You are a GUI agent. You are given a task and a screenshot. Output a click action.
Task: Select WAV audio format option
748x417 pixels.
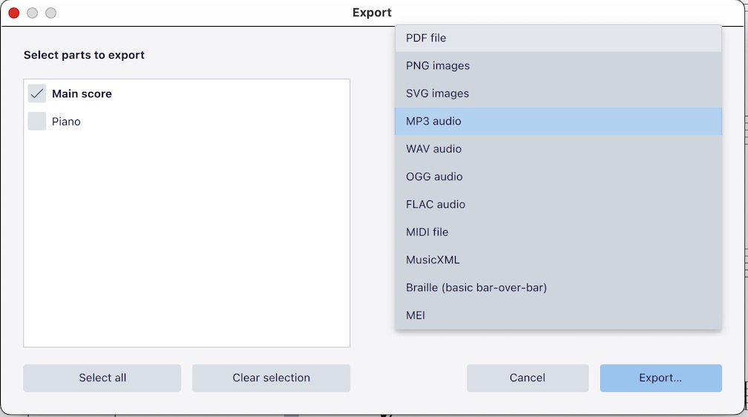pyautogui.click(x=558, y=149)
